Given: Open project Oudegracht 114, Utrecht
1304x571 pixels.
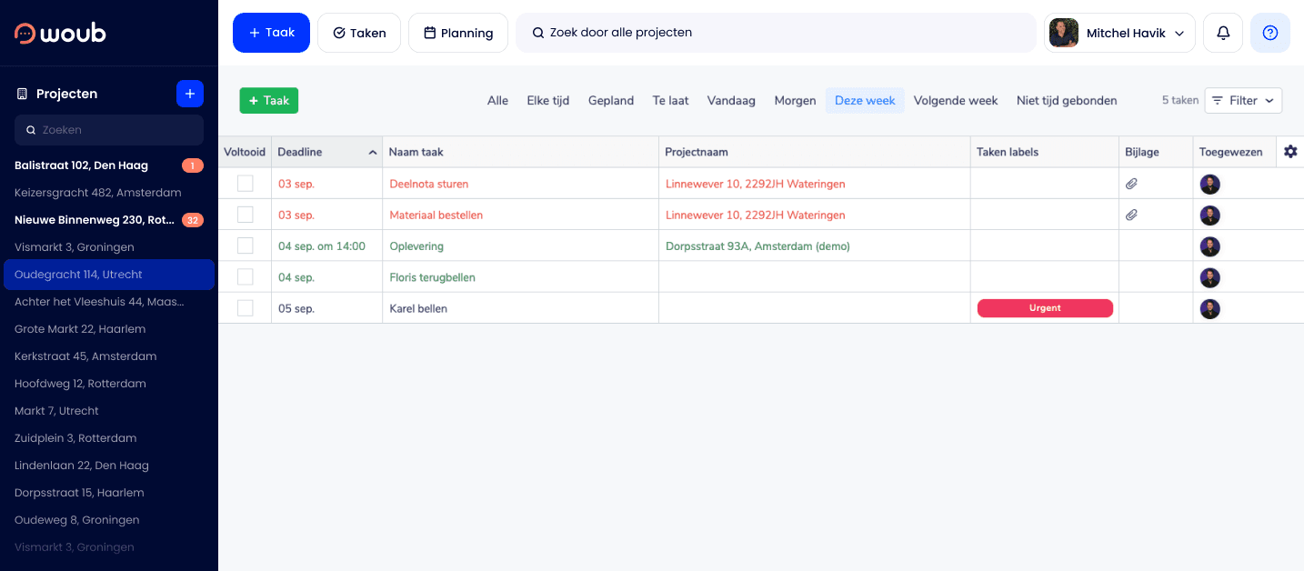Looking at the screenshot, I should click(109, 275).
